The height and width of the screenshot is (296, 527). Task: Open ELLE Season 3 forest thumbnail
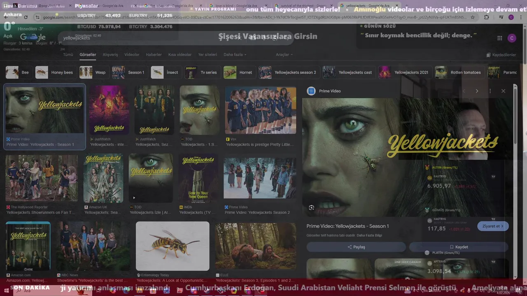point(255,246)
